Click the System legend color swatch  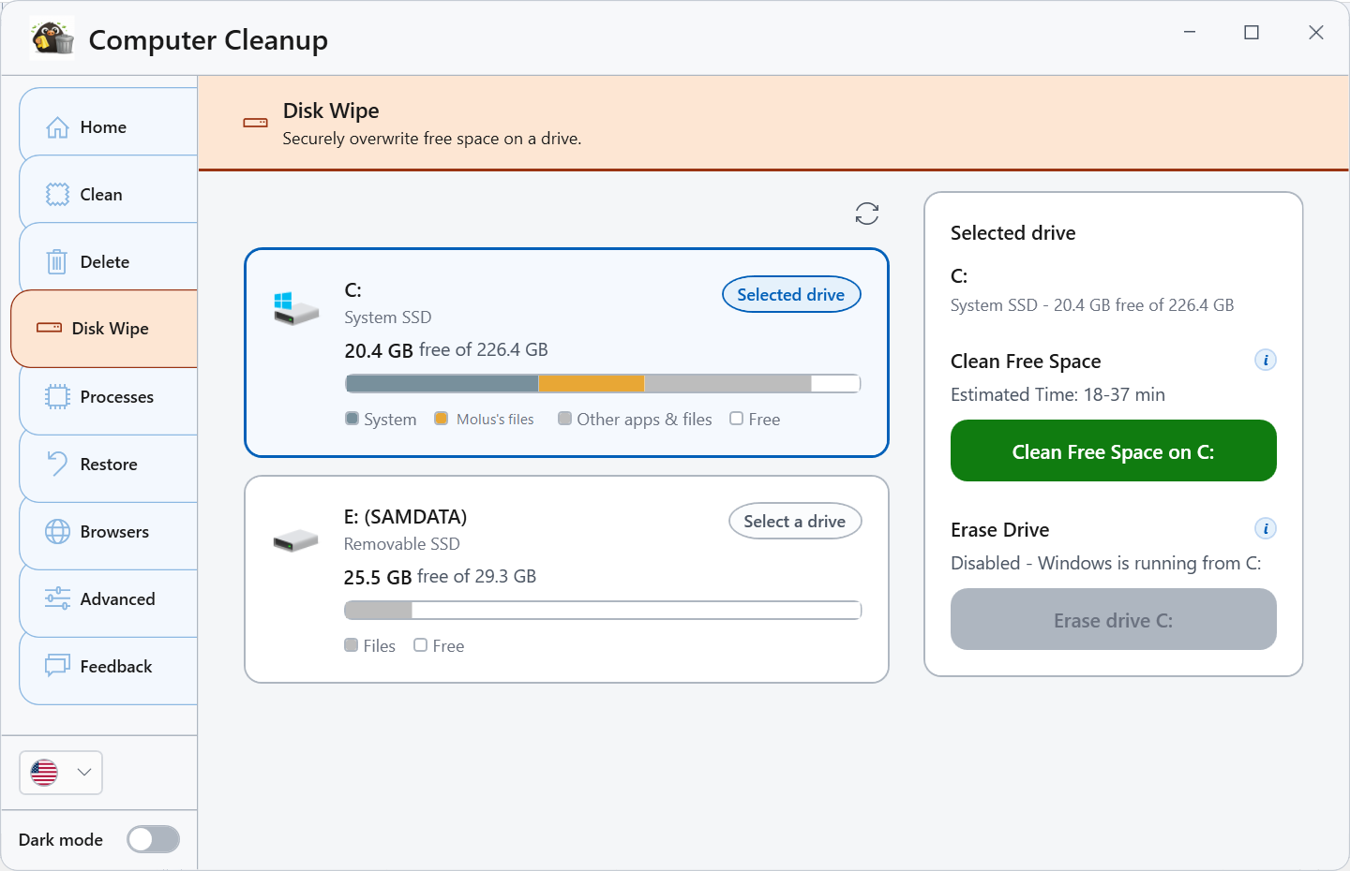[352, 419]
